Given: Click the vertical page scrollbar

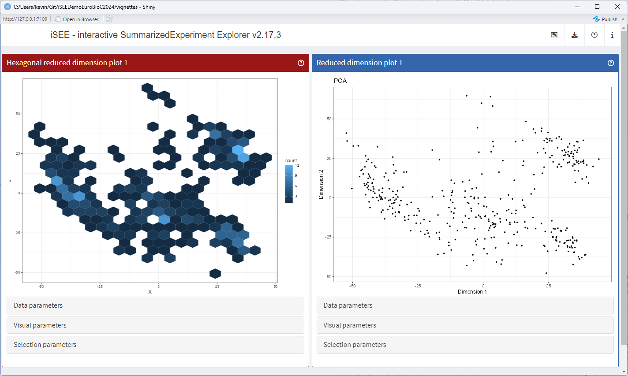Looking at the screenshot, I should click(x=624, y=187).
